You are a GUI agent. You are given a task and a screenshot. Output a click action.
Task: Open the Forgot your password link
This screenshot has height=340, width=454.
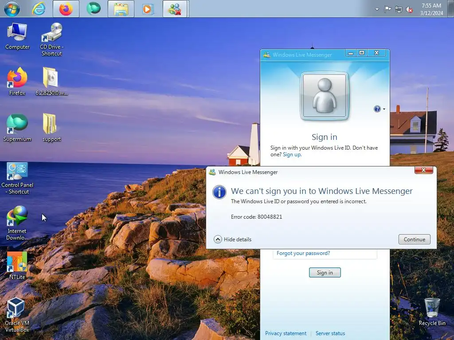pos(303,253)
